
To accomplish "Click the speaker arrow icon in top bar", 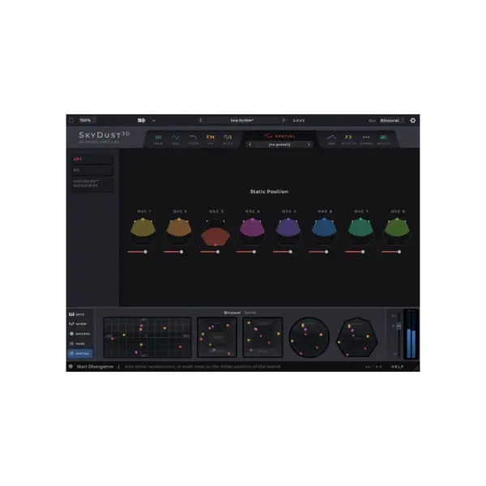I will coord(141,120).
